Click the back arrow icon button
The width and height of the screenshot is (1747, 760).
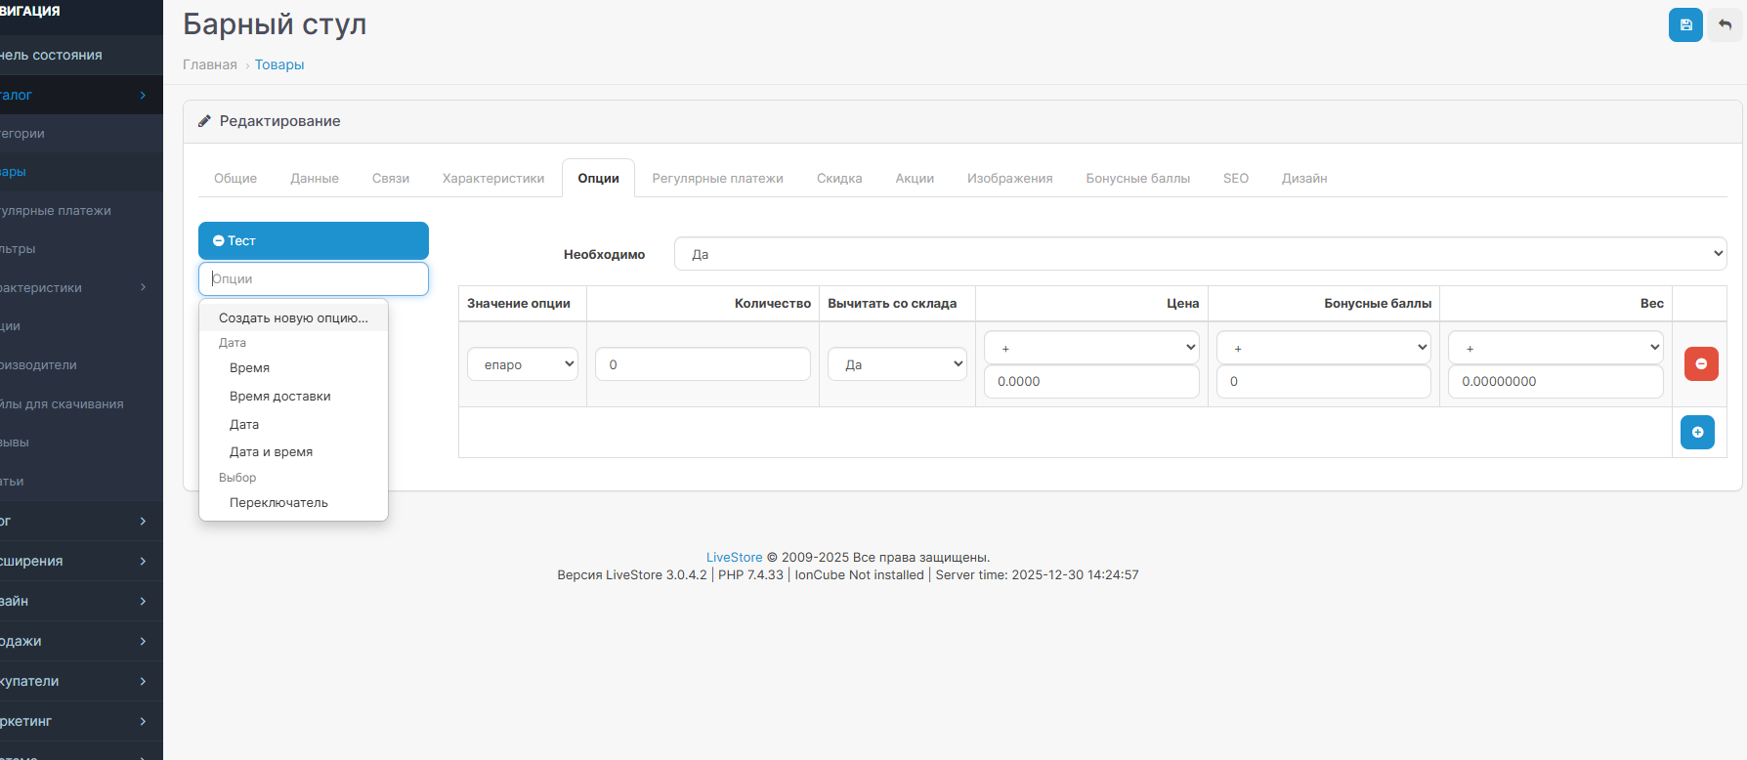coord(1725,24)
